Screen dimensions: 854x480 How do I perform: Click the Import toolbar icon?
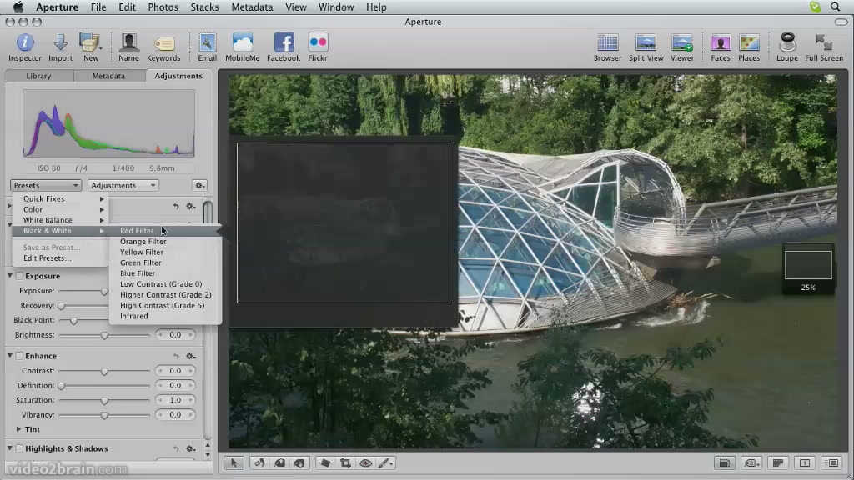60,43
